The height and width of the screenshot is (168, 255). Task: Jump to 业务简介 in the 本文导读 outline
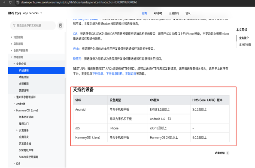(244, 38)
